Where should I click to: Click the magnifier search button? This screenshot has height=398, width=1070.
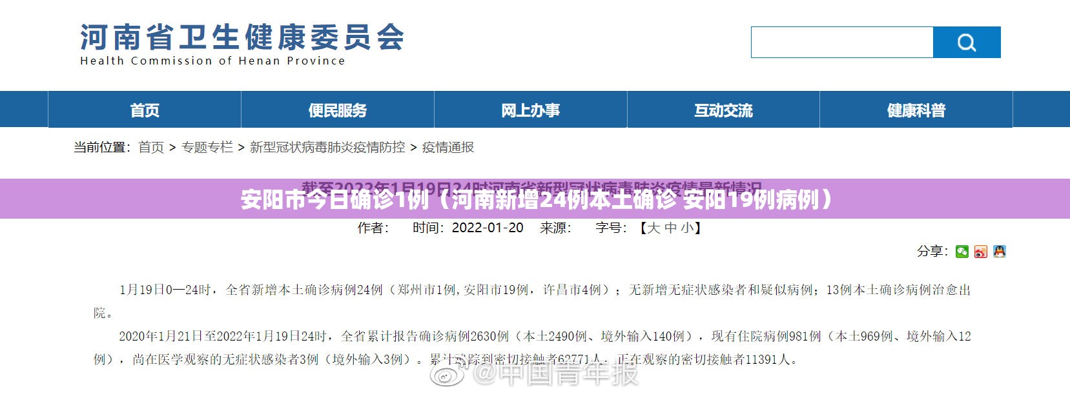tap(967, 43)
